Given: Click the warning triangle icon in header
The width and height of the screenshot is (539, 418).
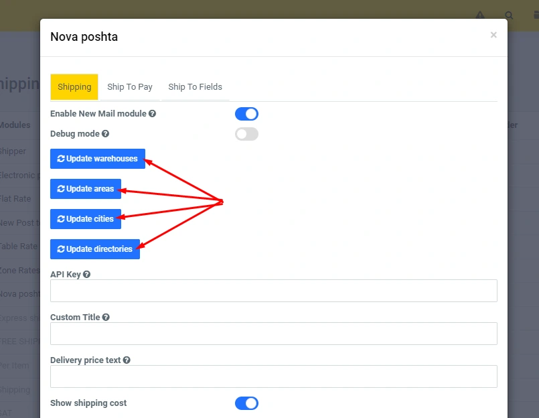Looking at the screenshot, I should click(x=480, y=15).
